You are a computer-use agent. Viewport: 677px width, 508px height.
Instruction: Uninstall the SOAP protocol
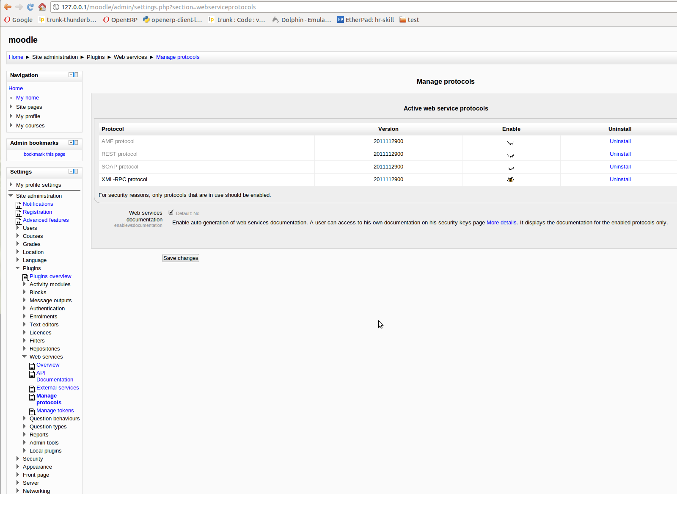(x=620, y=167)
